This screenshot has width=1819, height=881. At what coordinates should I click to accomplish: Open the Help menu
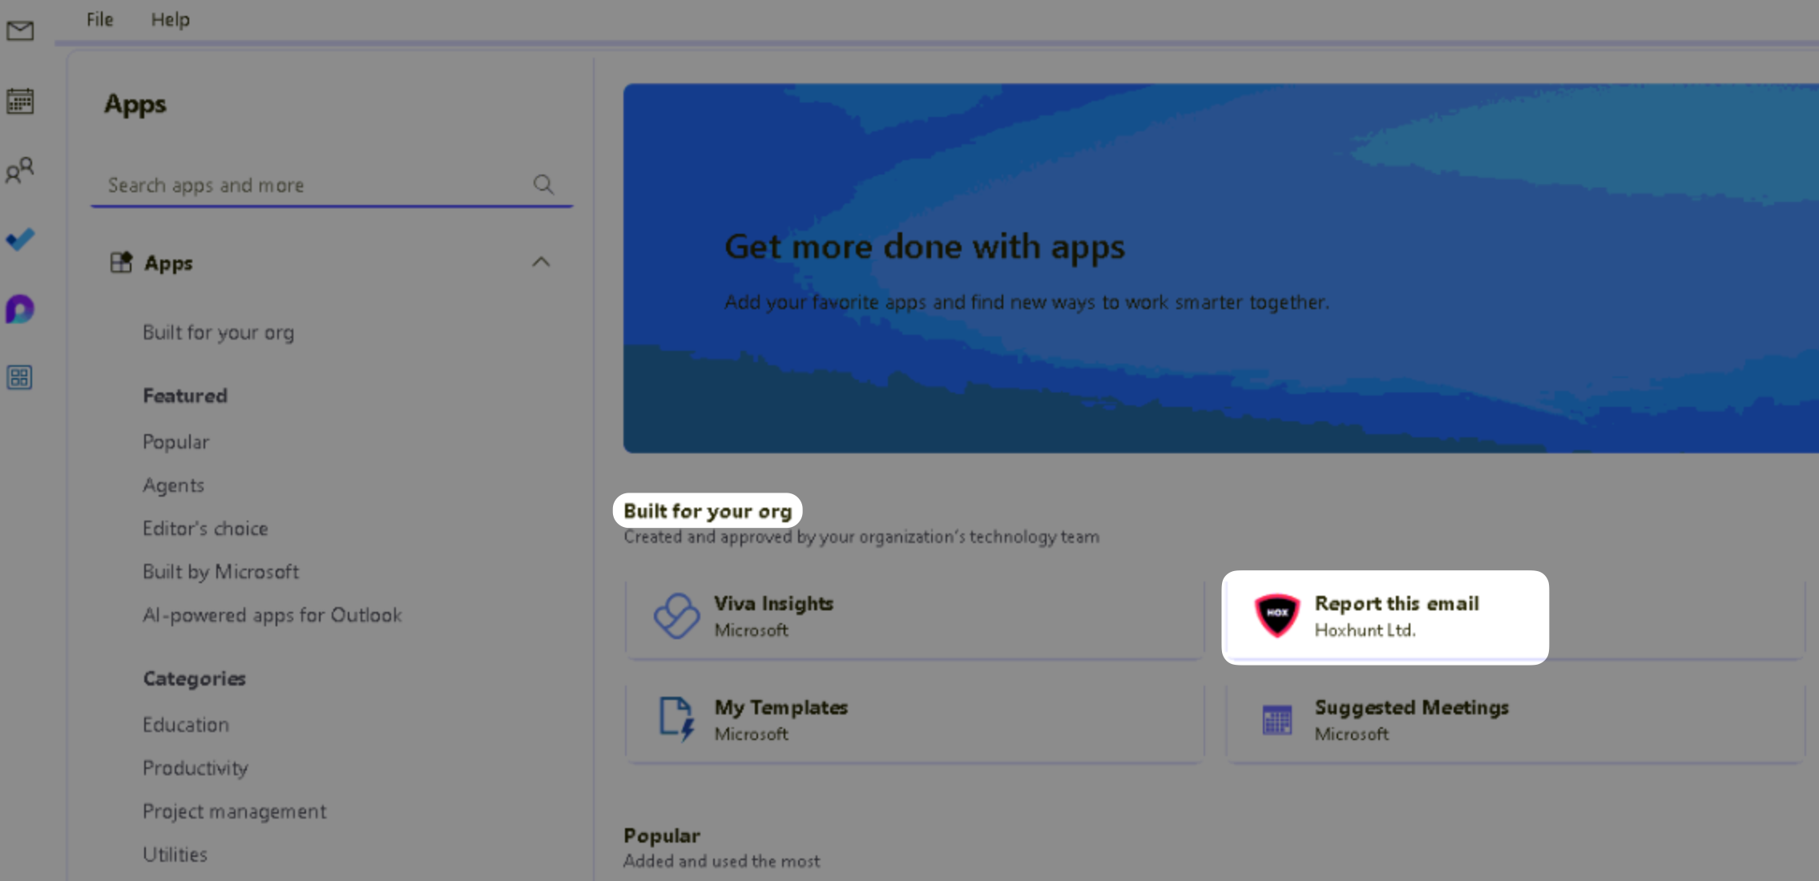coord(170,19)
